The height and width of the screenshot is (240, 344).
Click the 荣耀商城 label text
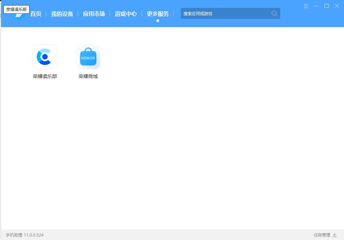88,76
